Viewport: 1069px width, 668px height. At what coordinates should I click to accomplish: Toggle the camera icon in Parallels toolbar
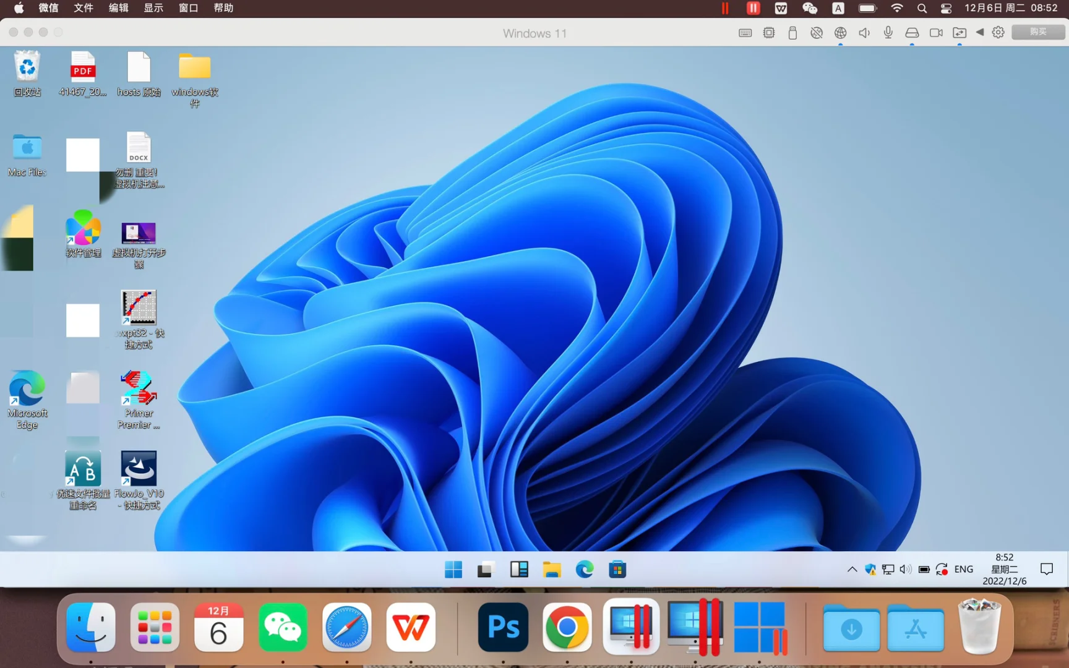click(x=936, y=33)
